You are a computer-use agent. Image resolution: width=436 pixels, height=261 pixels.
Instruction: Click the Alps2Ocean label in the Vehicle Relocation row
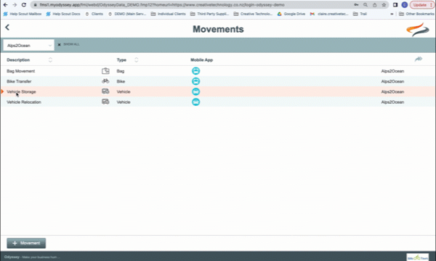[x=392, y=102]
